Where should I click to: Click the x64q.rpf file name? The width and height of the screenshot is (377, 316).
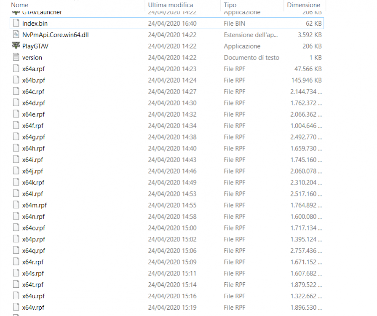(34, 251)
